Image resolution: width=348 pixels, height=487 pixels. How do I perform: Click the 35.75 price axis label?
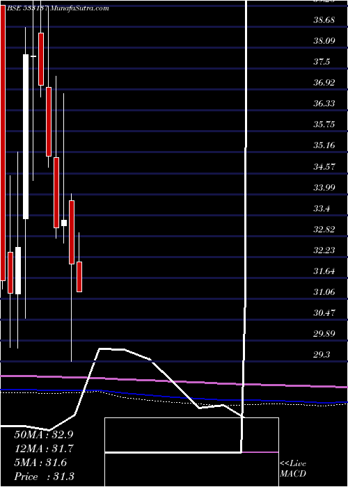tap(324, 125)
